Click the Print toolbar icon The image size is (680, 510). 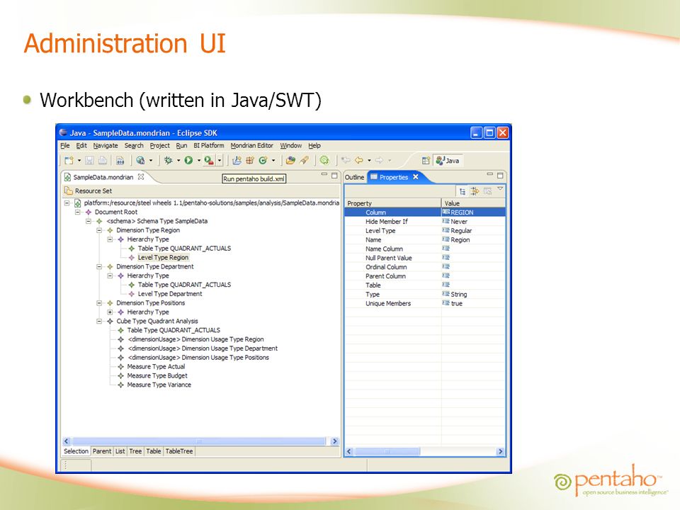point(103,161)
